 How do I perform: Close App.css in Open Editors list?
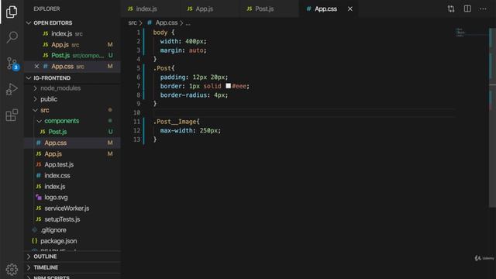click(x=36, y=67)
